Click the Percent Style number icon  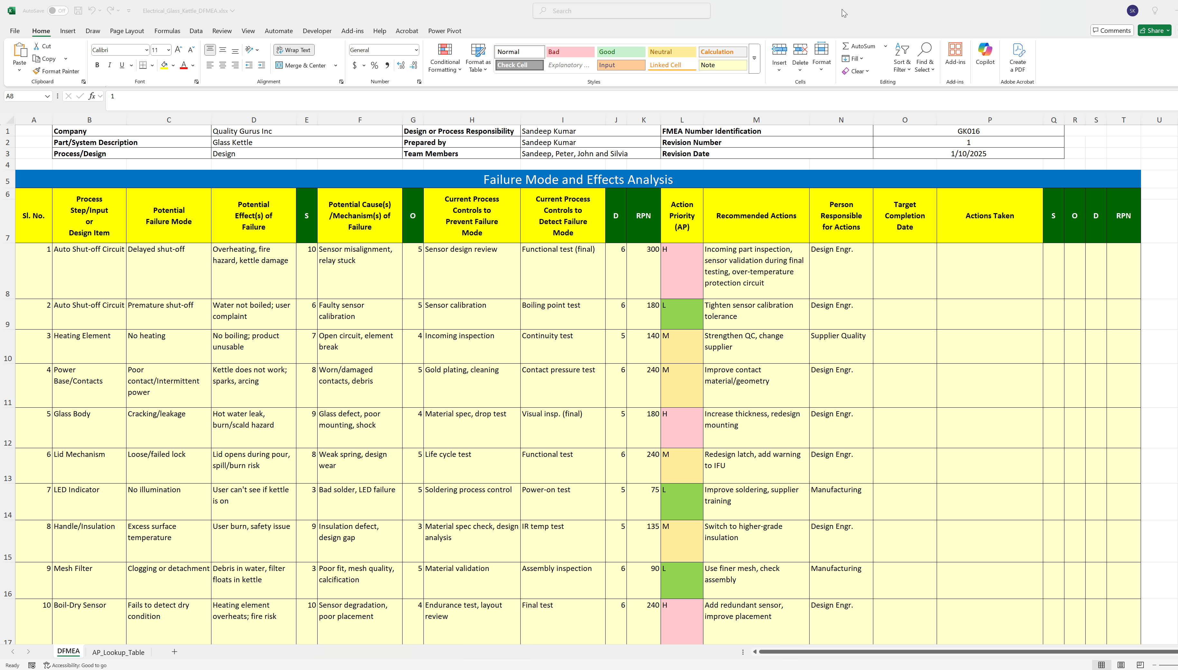(375, 65)
